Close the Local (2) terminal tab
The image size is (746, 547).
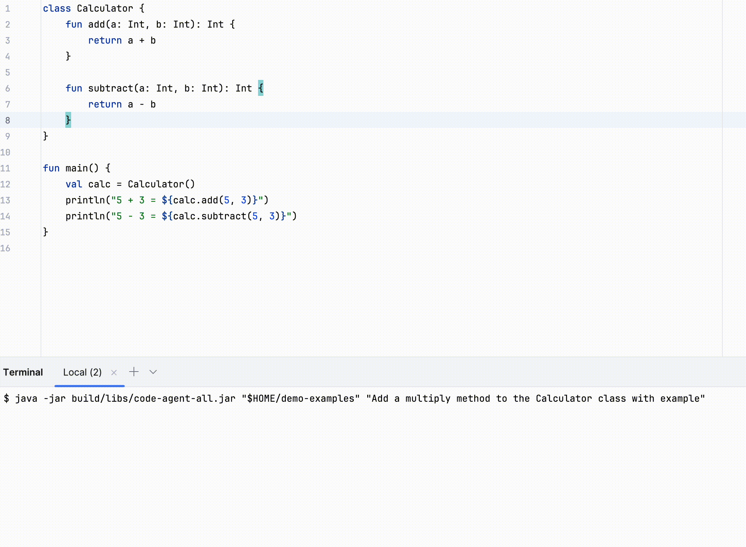(114, 373)
